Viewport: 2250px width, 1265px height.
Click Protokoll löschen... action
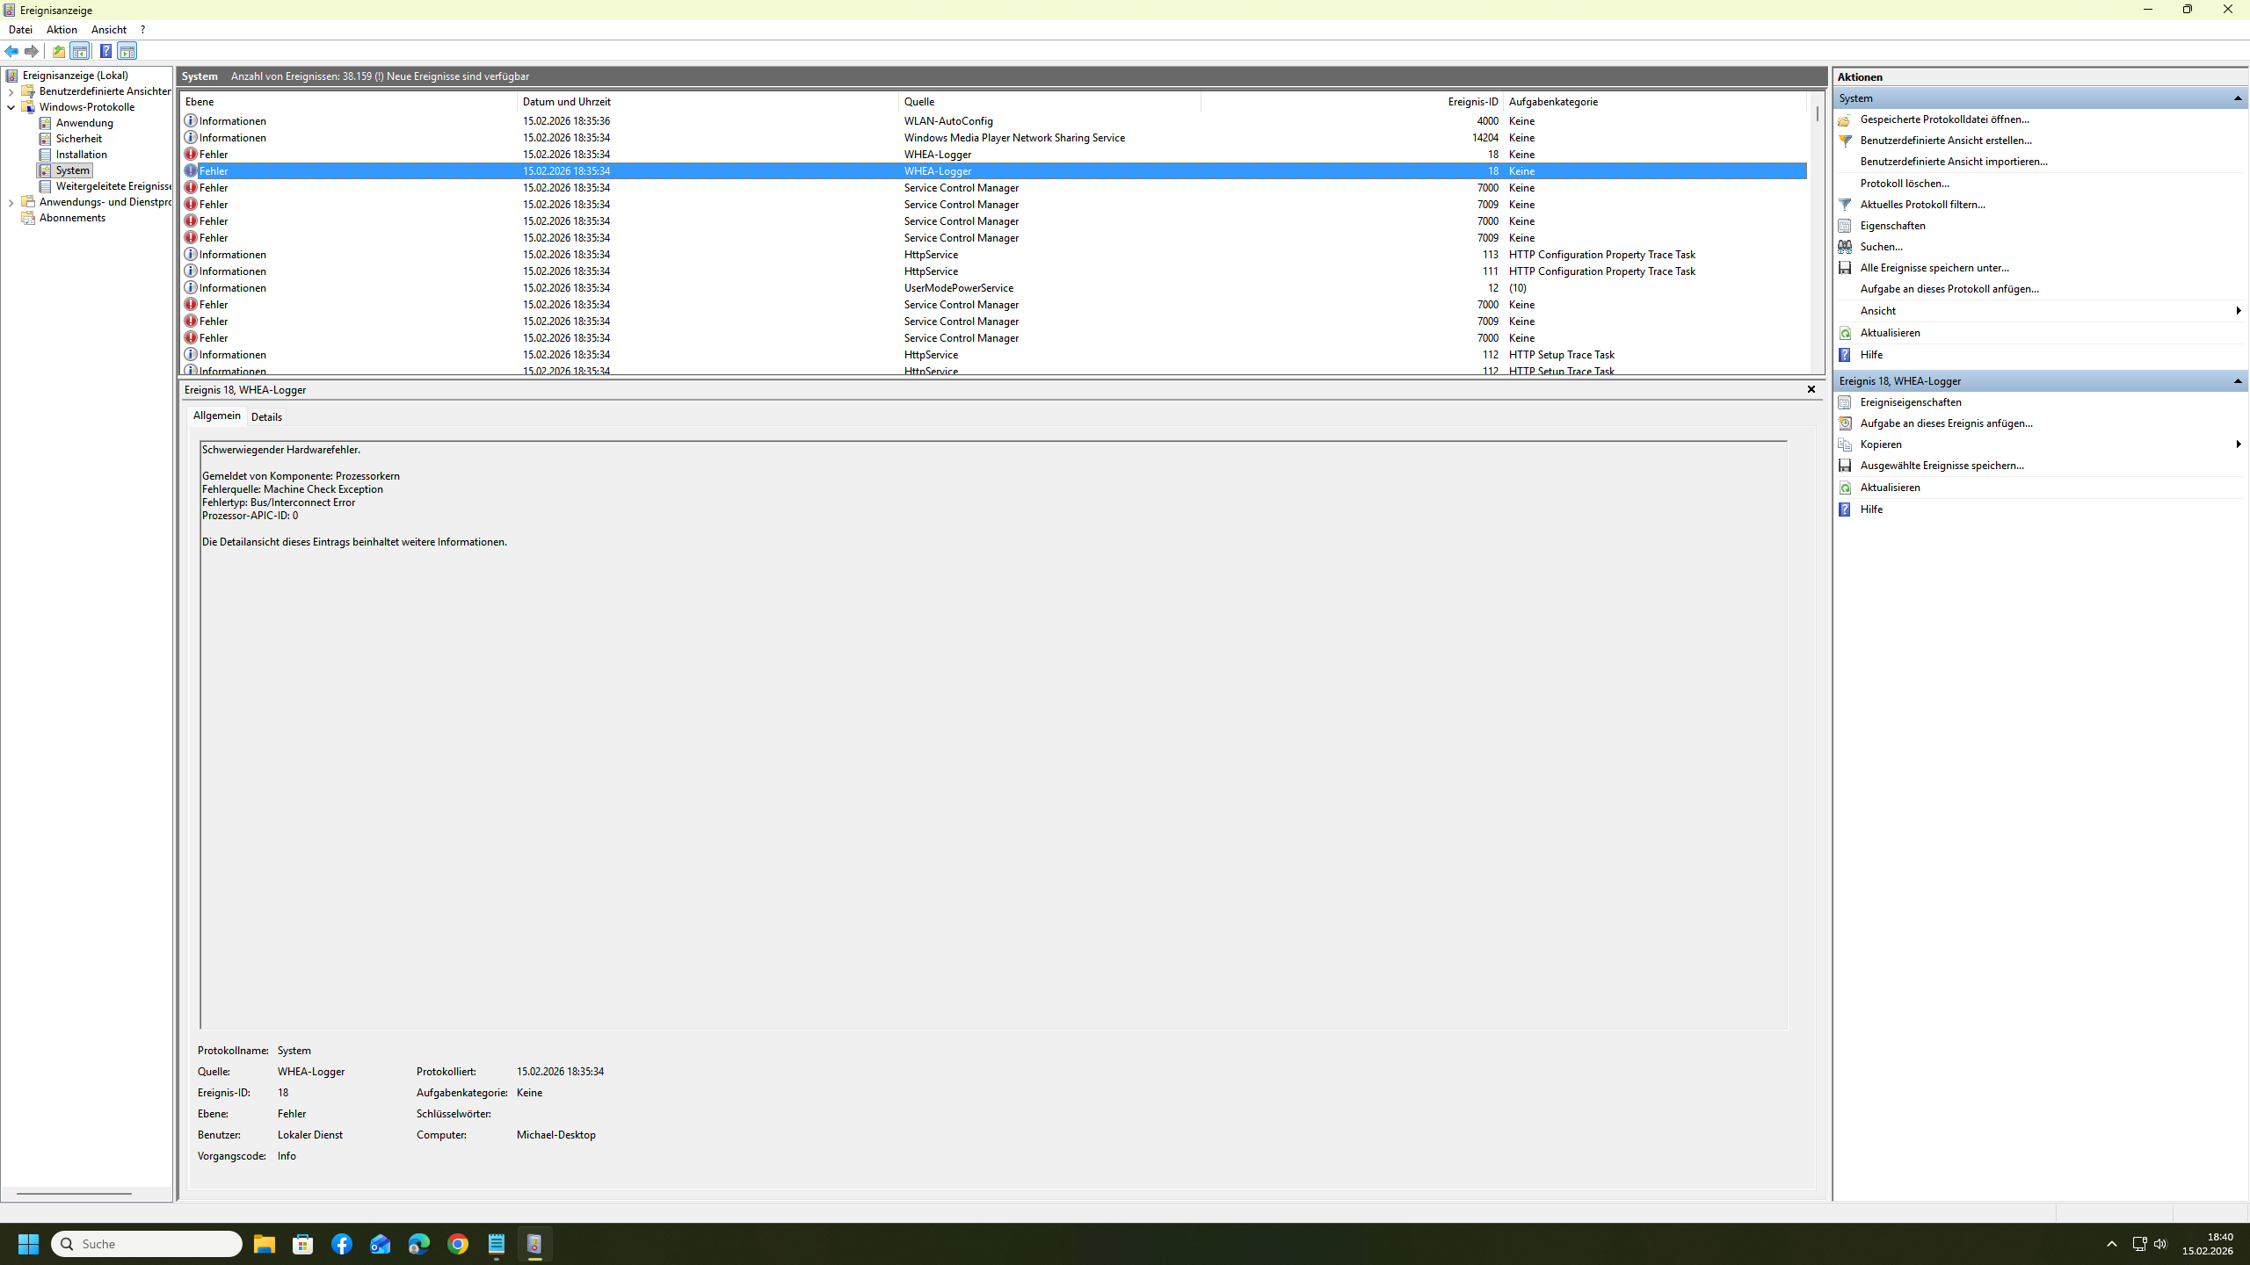(x=1904, y=184)
